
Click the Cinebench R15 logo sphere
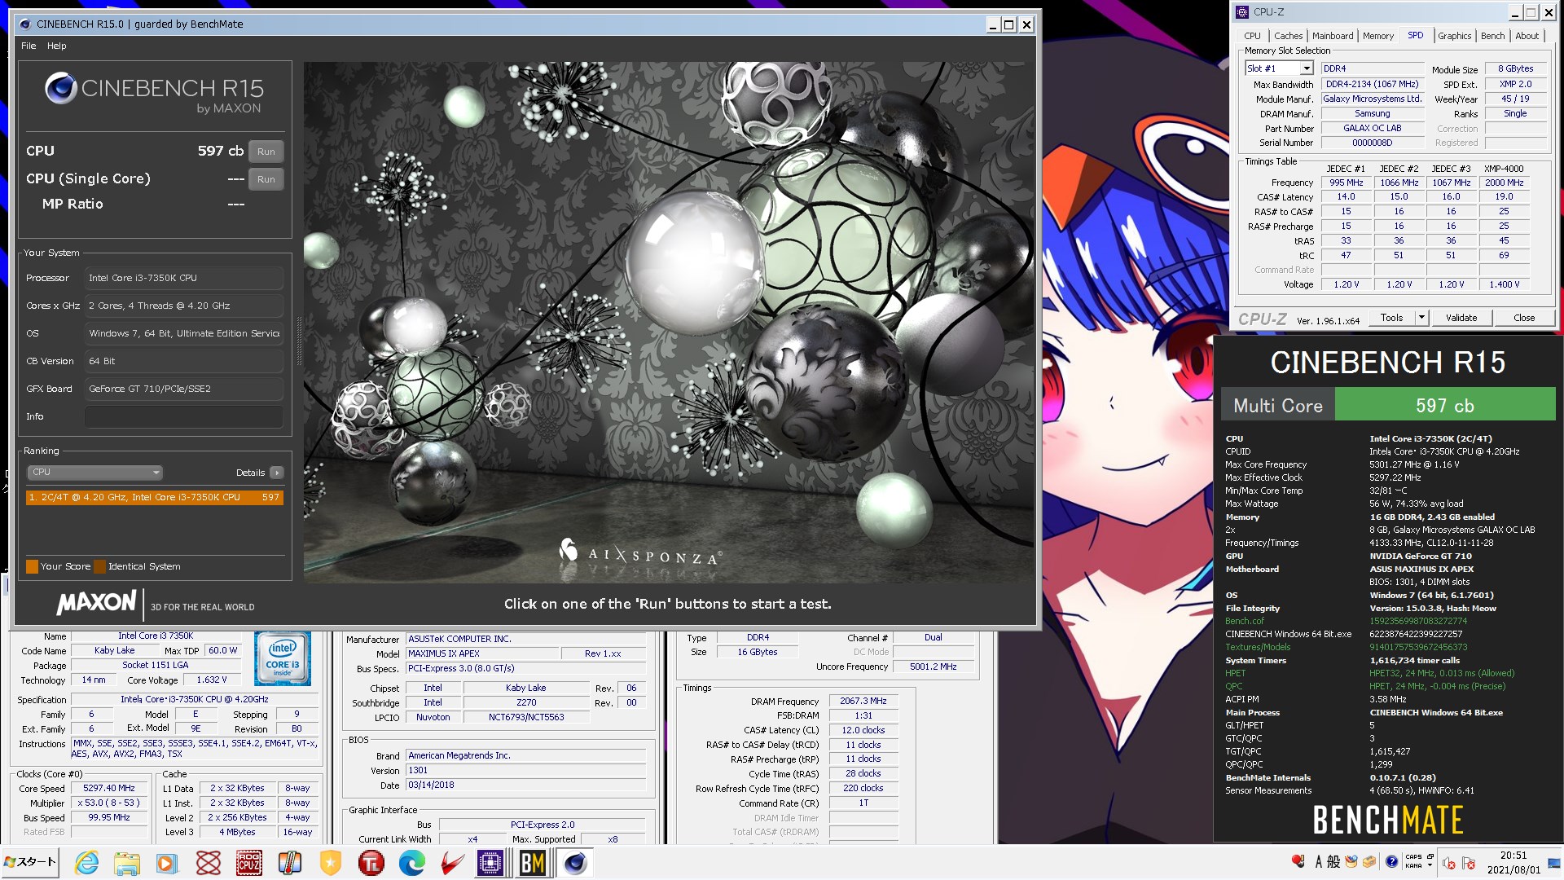(61, 88)
